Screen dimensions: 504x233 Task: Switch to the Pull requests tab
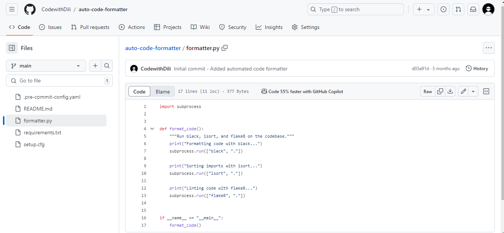[x=90, y=27]
